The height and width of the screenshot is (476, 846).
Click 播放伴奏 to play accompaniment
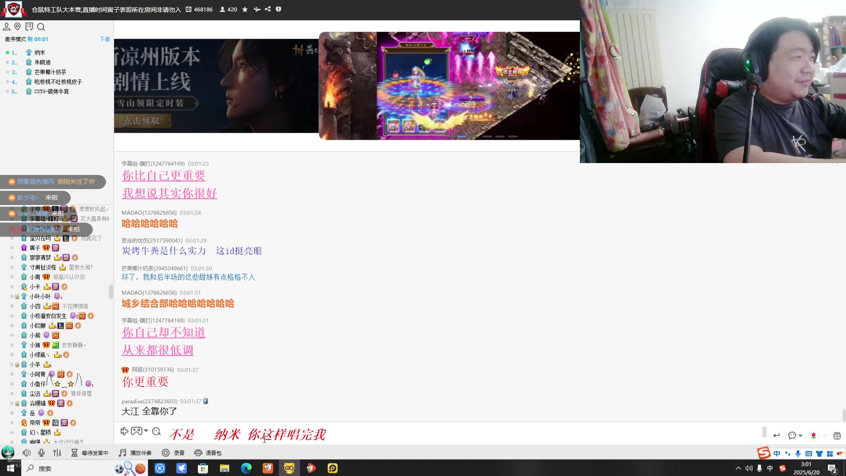pos(135,453)
